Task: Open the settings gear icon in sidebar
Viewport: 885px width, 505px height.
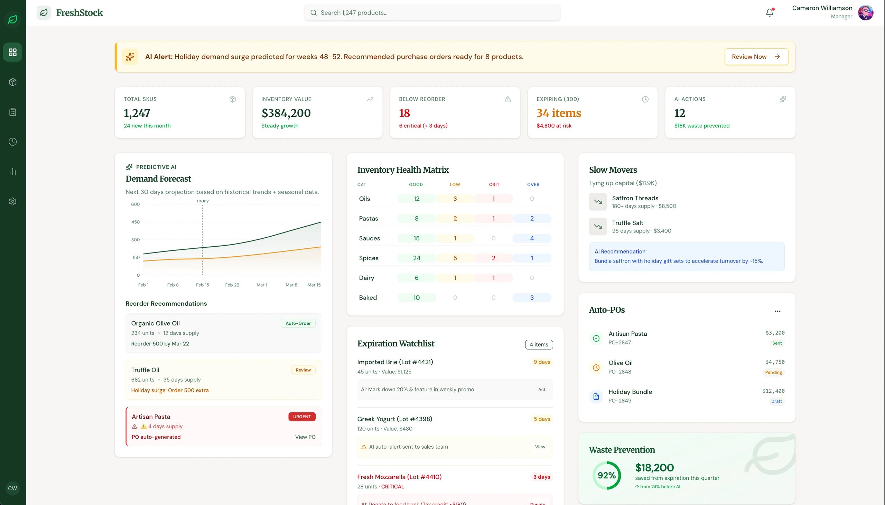Action: point(13,201)
